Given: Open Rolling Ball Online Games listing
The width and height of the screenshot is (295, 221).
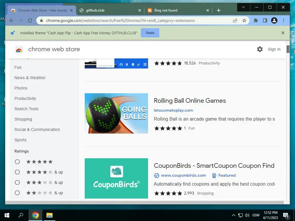Looking at the screenshot, I should click(190, 100).
